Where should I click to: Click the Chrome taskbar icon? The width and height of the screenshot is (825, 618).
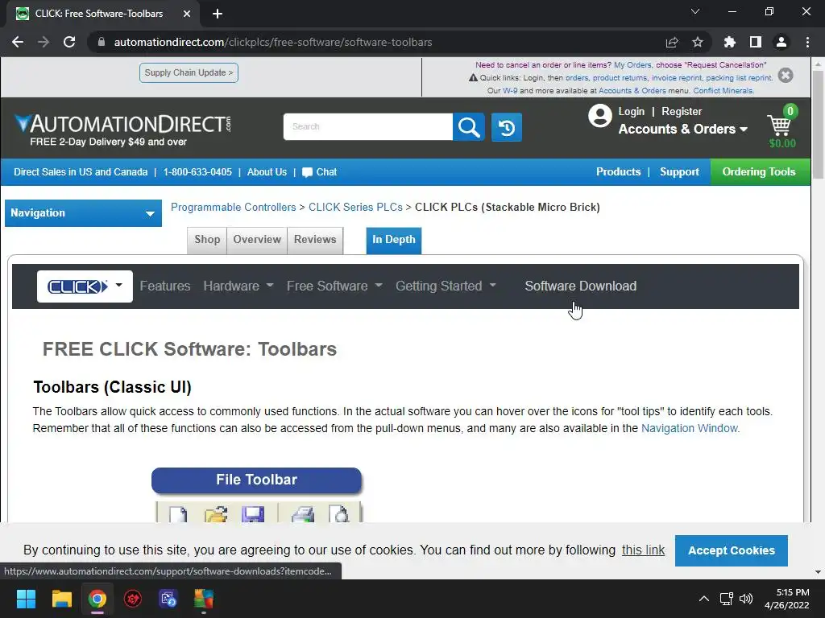coord(97,599)
